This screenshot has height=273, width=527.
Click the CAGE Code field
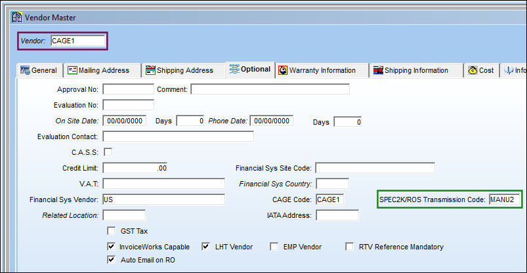(x=330, y=199)
